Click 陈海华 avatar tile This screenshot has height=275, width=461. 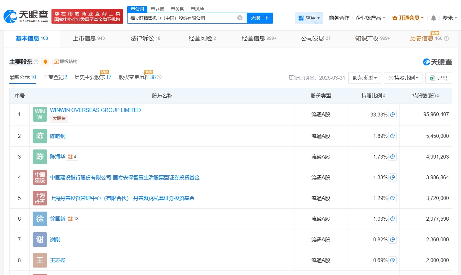click(40, 157)
